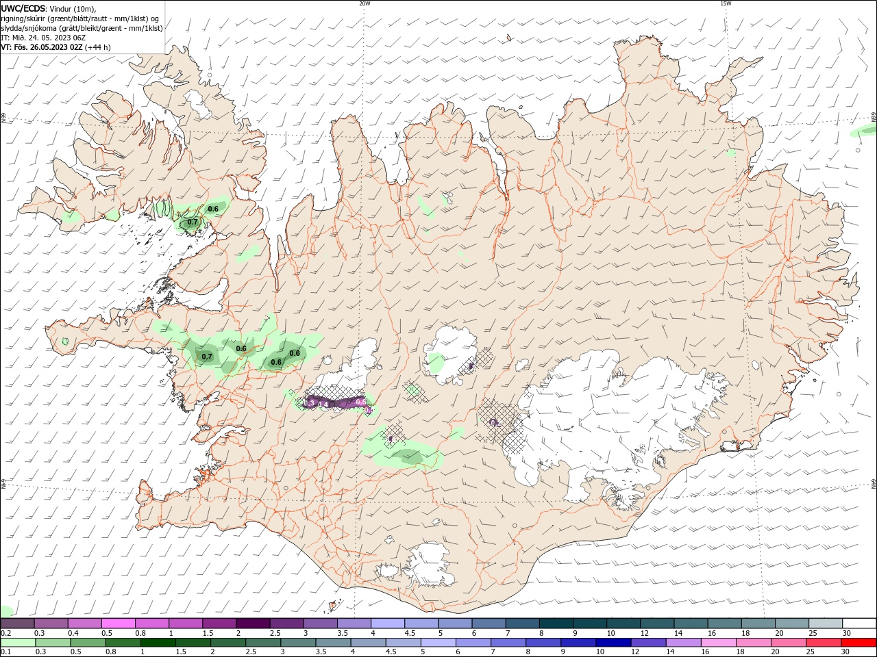Click the UWC/ECDS title text
877x657 pixels.
pos(23,8)
